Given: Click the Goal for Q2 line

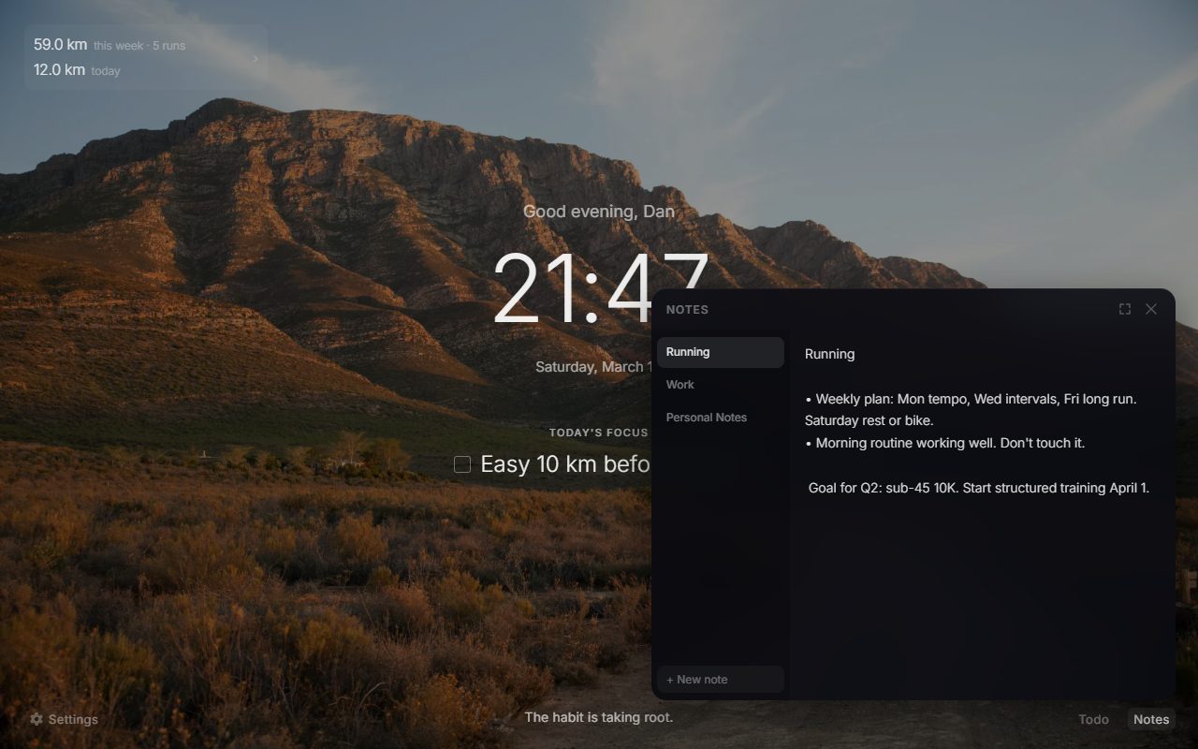Looking at the screenshot, I should click(x=978, y=488).
